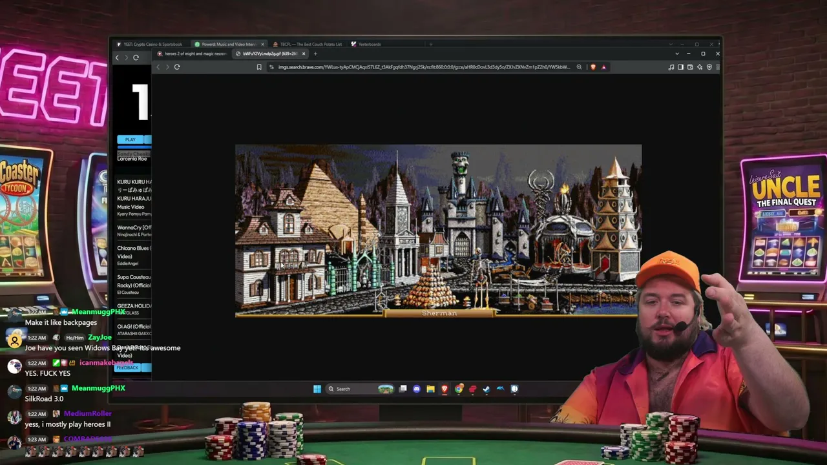Image resolution: width=827 pixels, height=465 pixels.
Task: Click the Heroes II town image
Action: click(438, 231)
